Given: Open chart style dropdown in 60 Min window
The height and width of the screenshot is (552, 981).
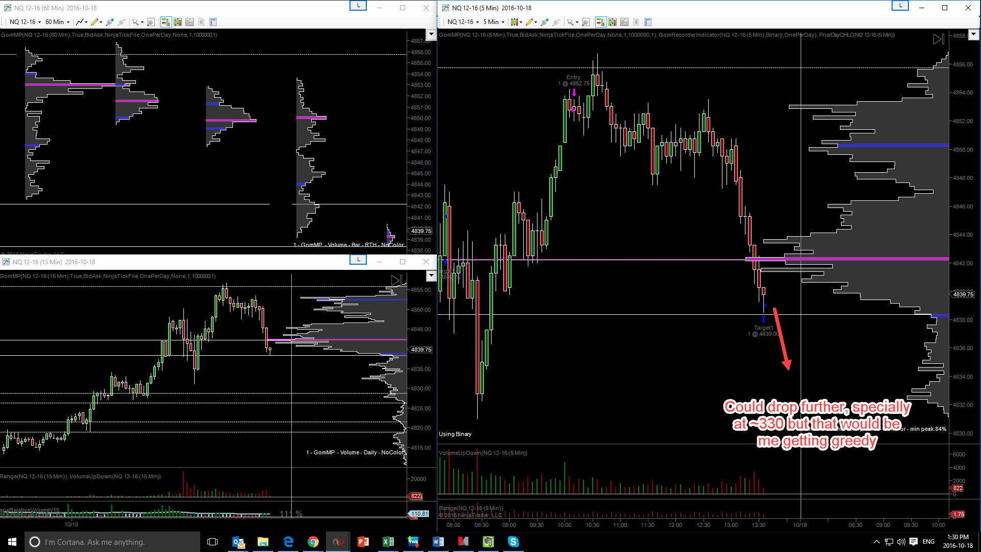Looking at the screenshot, I should coord(82,22).
